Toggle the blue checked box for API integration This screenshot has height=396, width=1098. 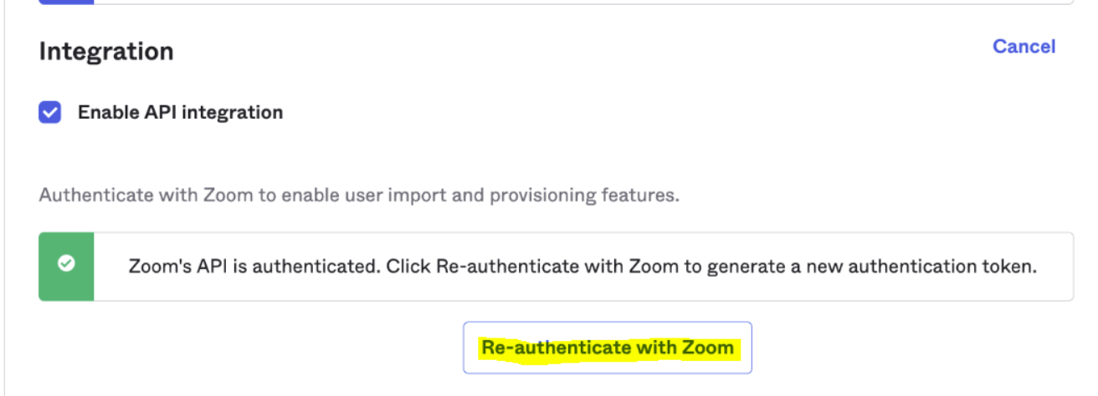[50, 113]
